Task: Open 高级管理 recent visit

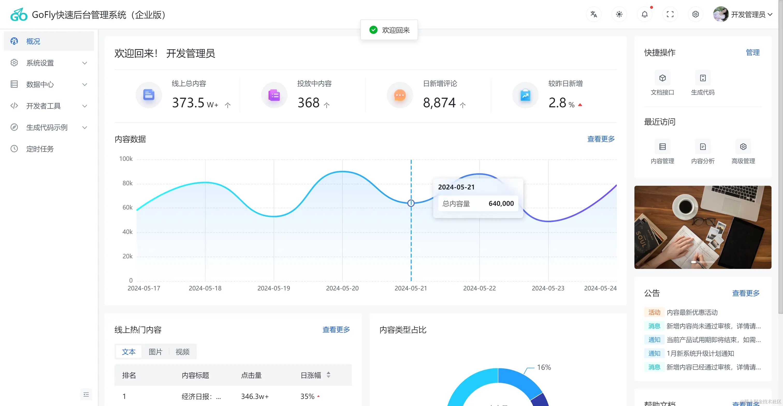Action: click(743, 152)
